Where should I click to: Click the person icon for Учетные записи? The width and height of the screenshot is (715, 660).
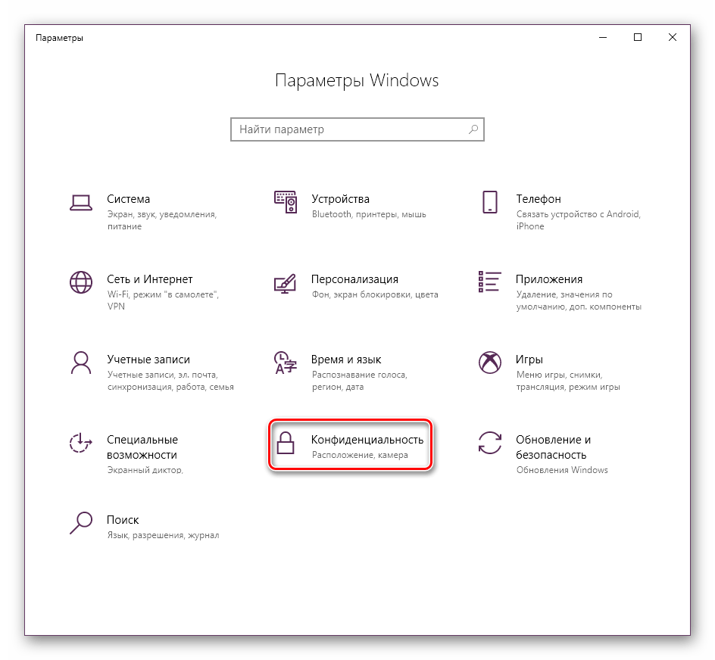[80, 363]
